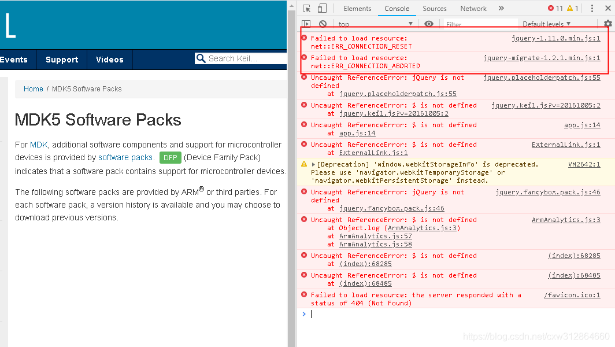The image size is (615, 347).
Task: Click the green DFP badge
Action: (x=170, y=157)
